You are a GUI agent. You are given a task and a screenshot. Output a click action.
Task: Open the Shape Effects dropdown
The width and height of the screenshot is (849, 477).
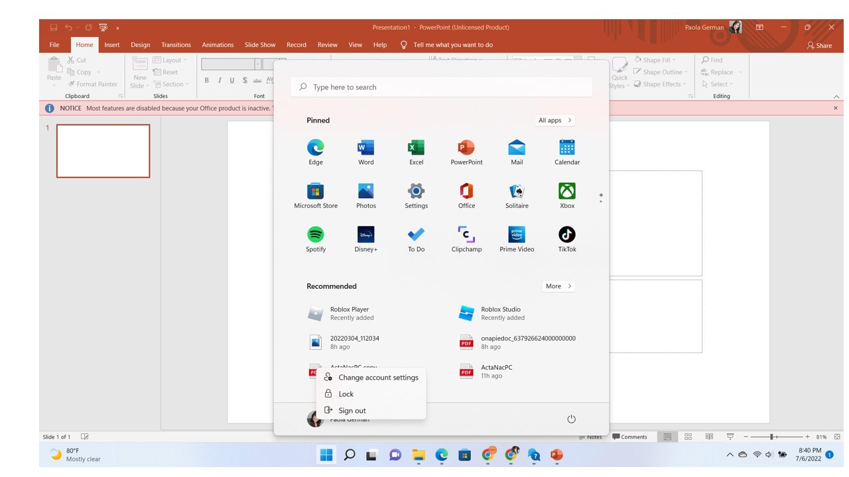(660, 84)
